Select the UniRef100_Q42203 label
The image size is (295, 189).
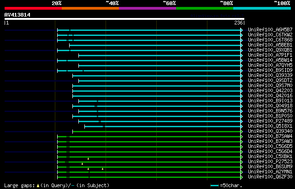click(x=270, y=91)
